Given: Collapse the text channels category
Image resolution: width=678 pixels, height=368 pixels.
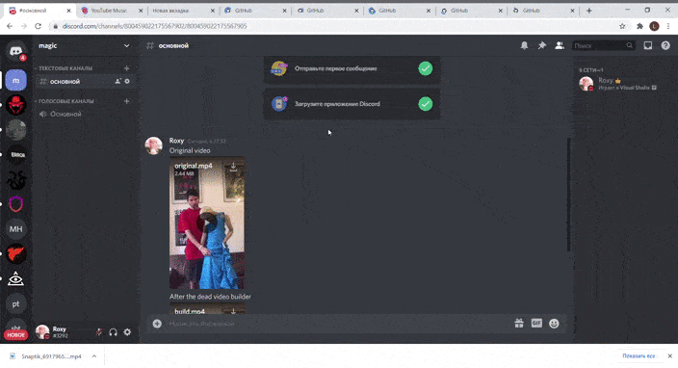Looking at the screenshot, I should (x=65, y=68).
